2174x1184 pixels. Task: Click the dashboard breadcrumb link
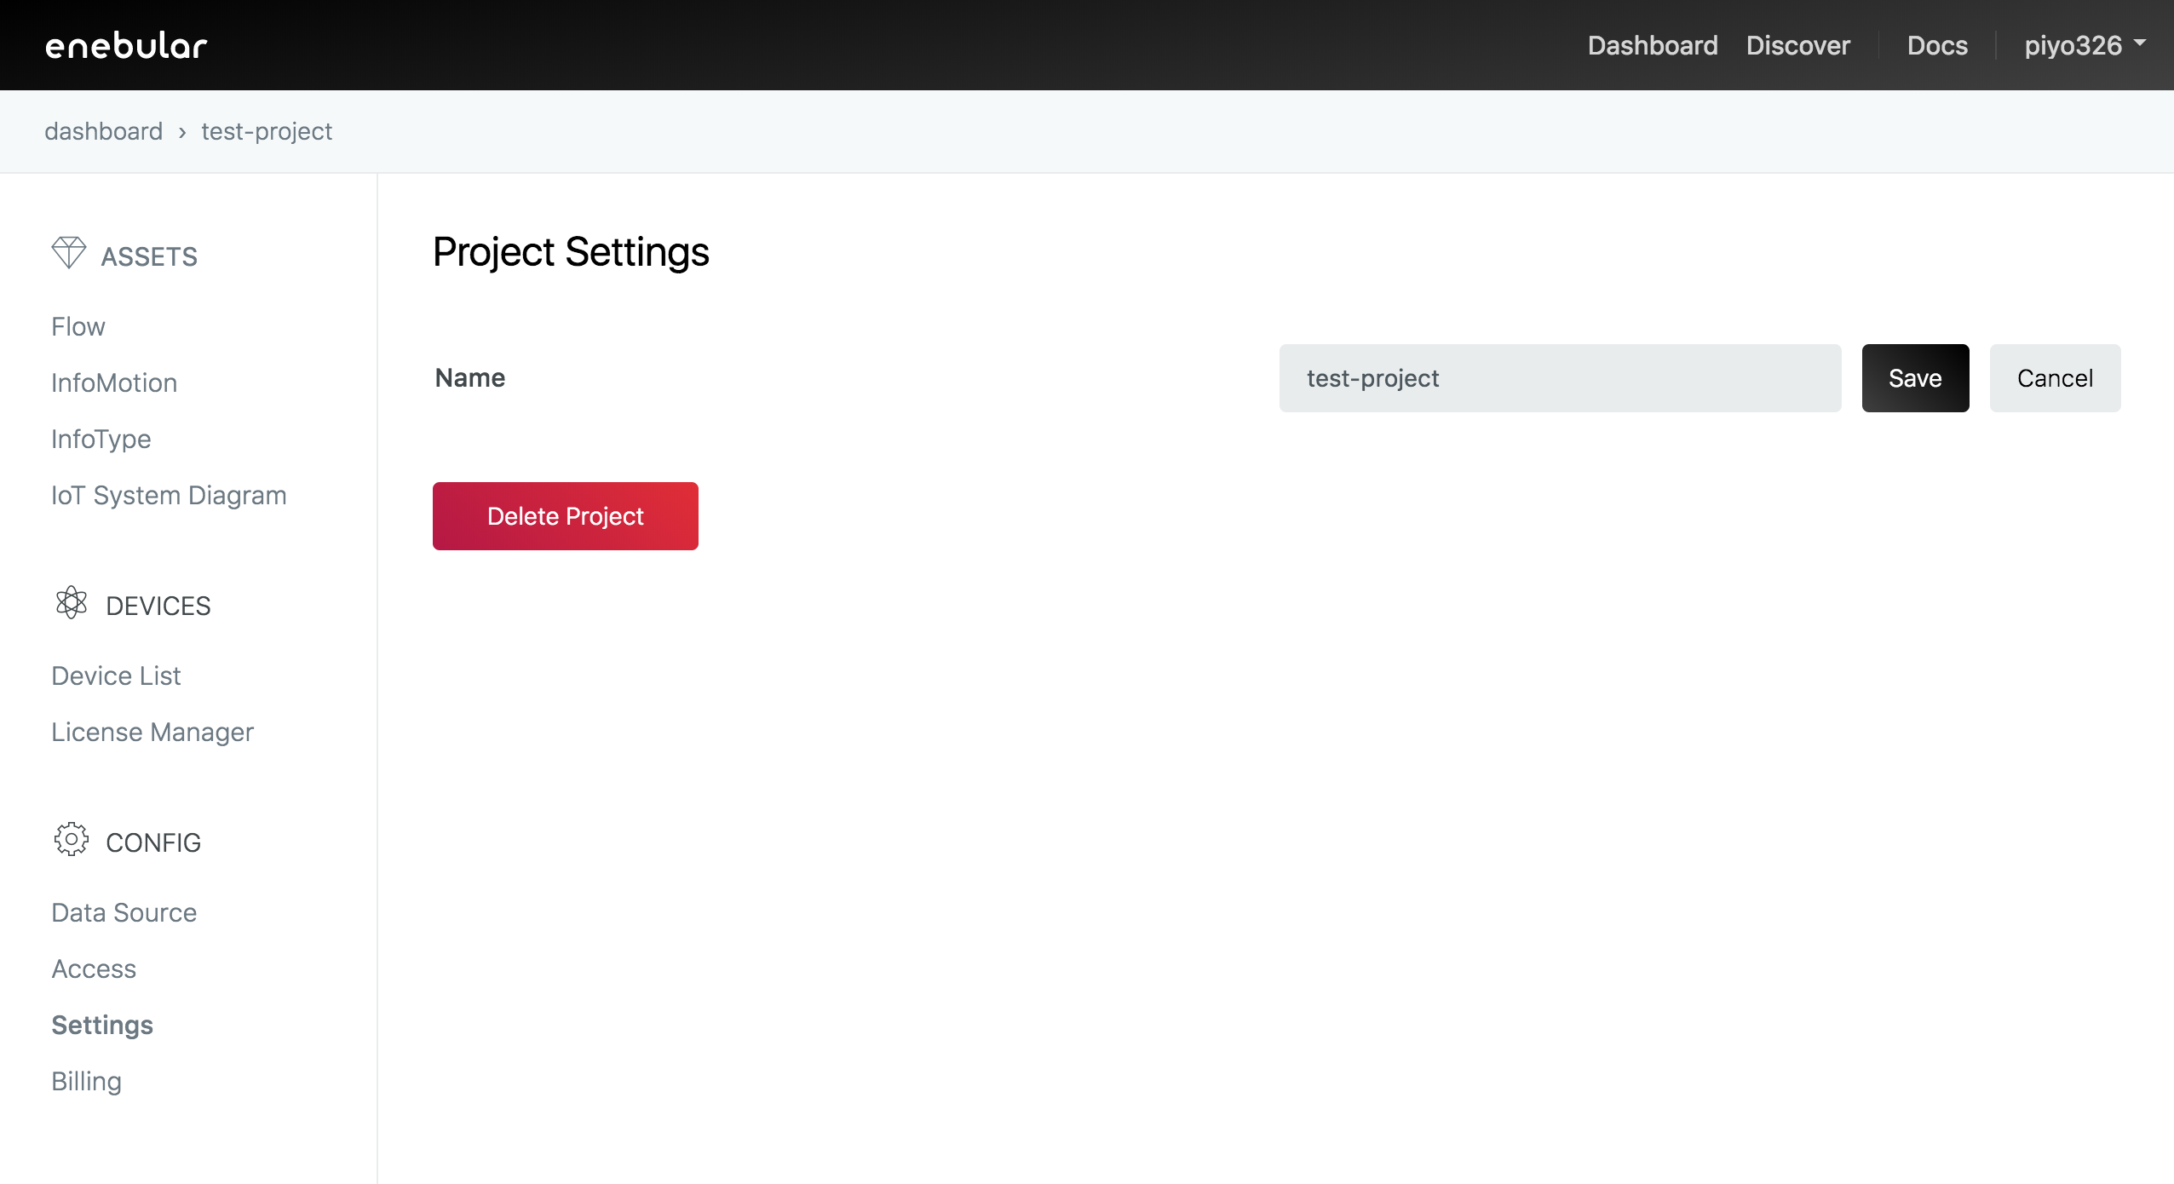[103, 131]
